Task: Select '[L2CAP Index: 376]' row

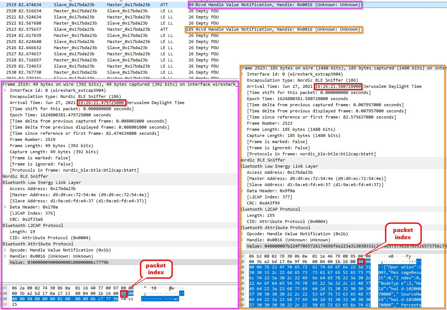Action: pos(32,213)
